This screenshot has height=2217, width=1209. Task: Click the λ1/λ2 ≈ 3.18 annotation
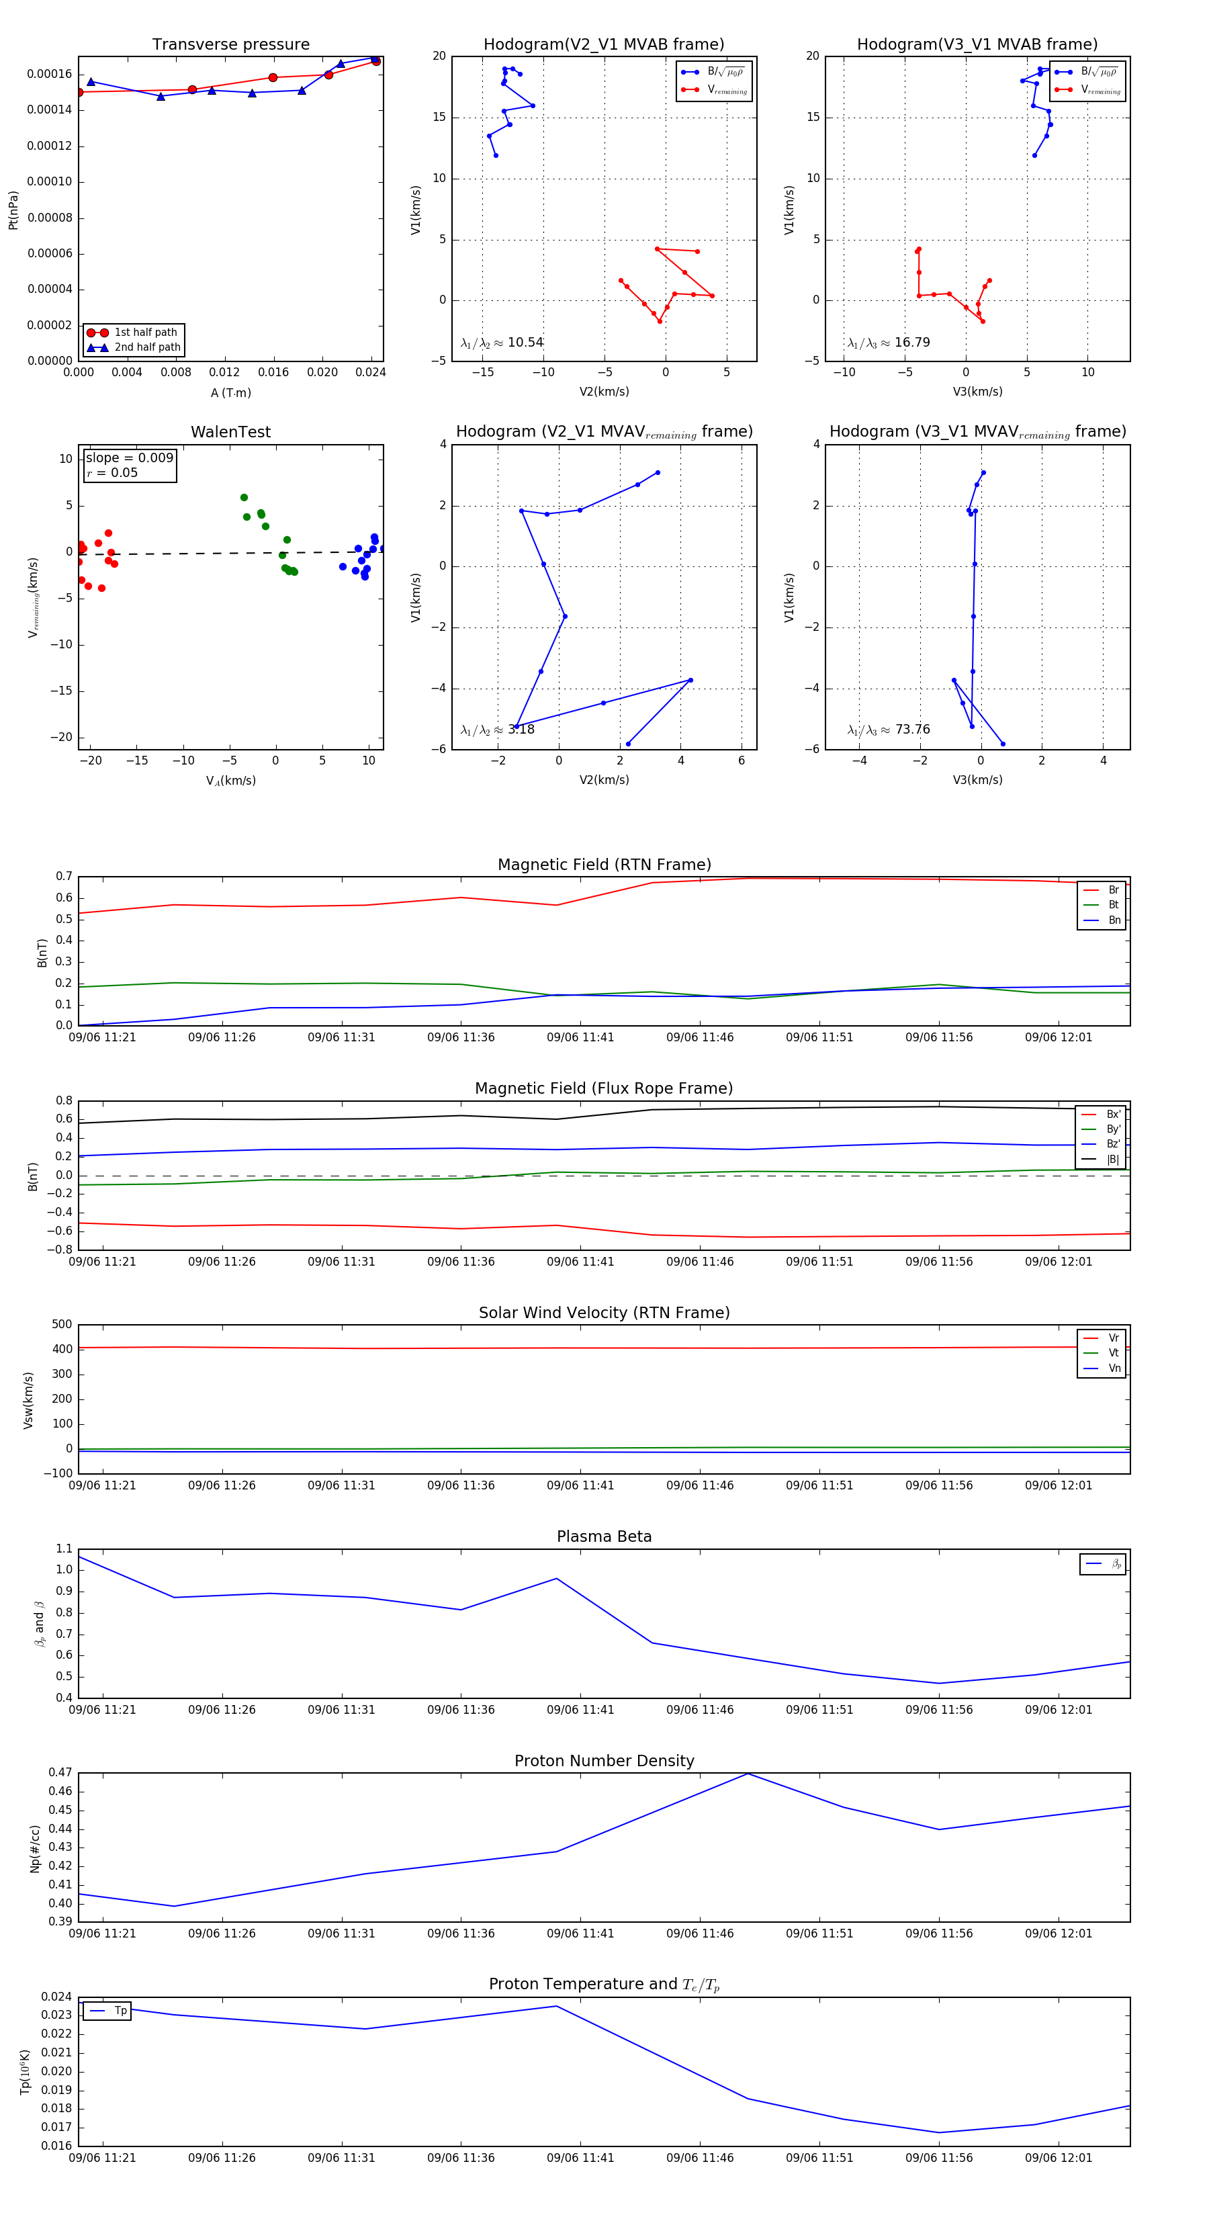(497, 730)
